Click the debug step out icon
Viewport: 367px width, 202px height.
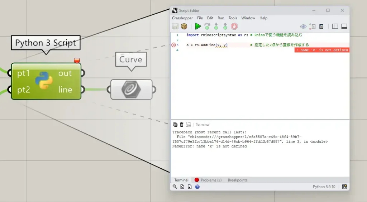click(225, 26)
